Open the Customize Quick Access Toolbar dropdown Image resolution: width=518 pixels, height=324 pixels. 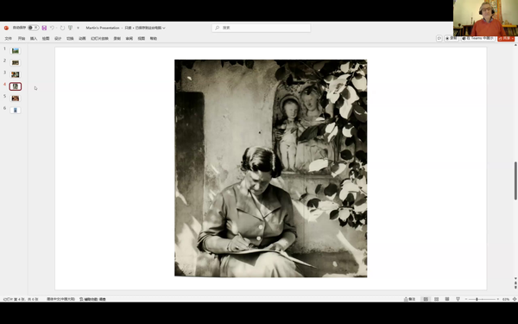79,29
